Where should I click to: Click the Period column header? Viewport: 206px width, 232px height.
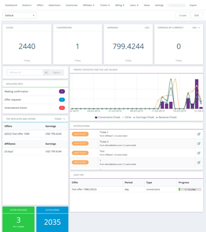(x=129, y=183)
